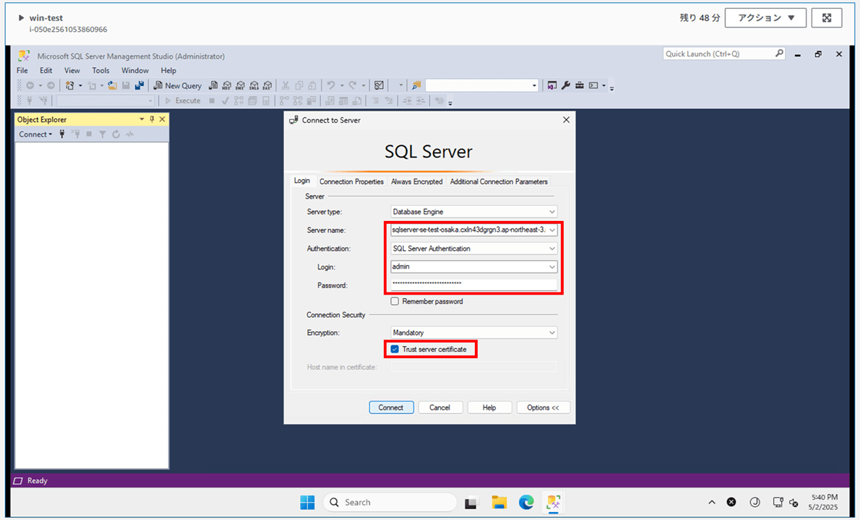Click Object Explorer plug connect icon
The width and height of the screenshot is (860, 520).
pyautogui.click(x=62, y=134)
